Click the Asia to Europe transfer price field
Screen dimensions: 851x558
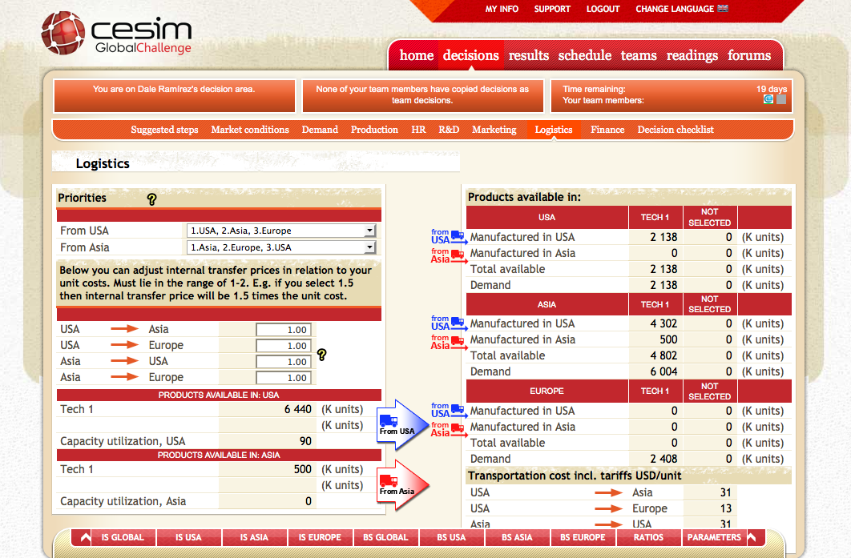click(283, 378)
